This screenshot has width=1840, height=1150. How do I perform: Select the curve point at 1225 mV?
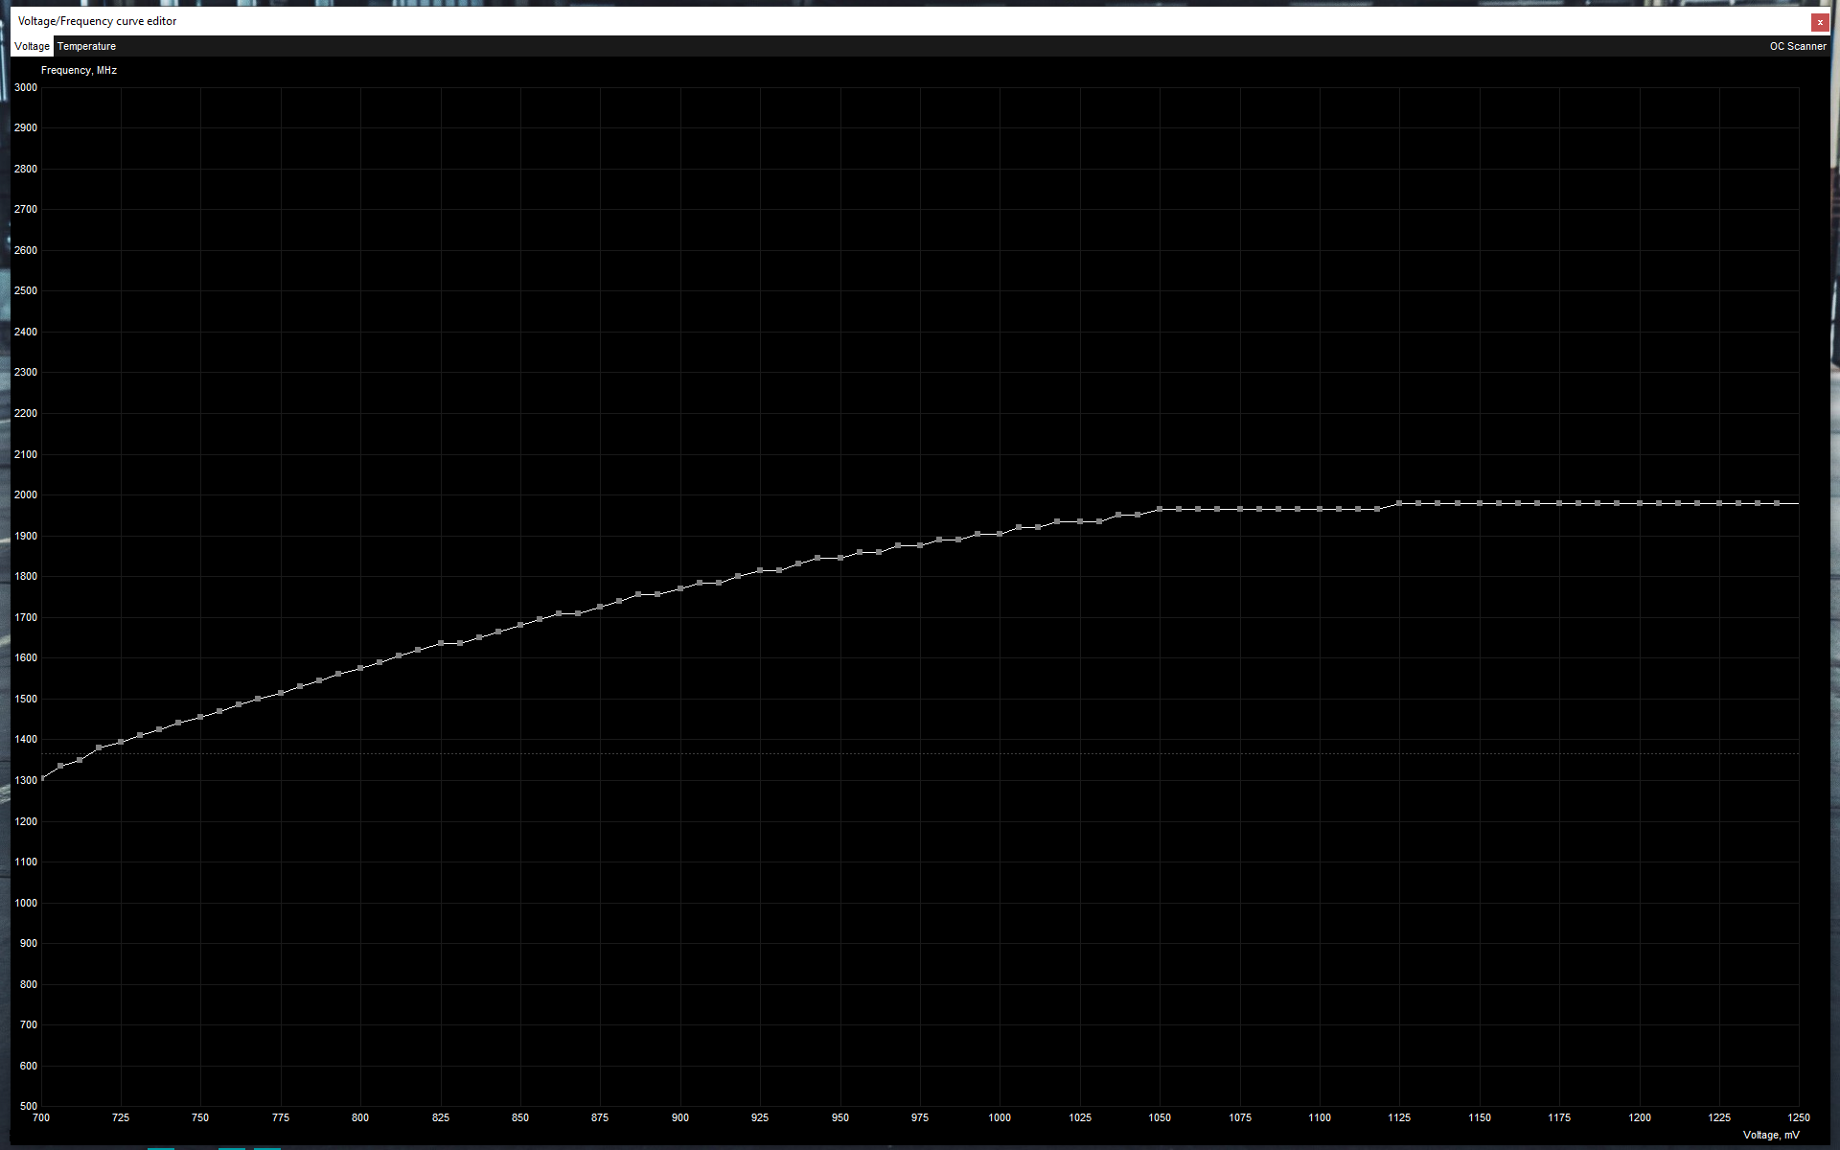pyautogui.click(x=1719, y=502)
